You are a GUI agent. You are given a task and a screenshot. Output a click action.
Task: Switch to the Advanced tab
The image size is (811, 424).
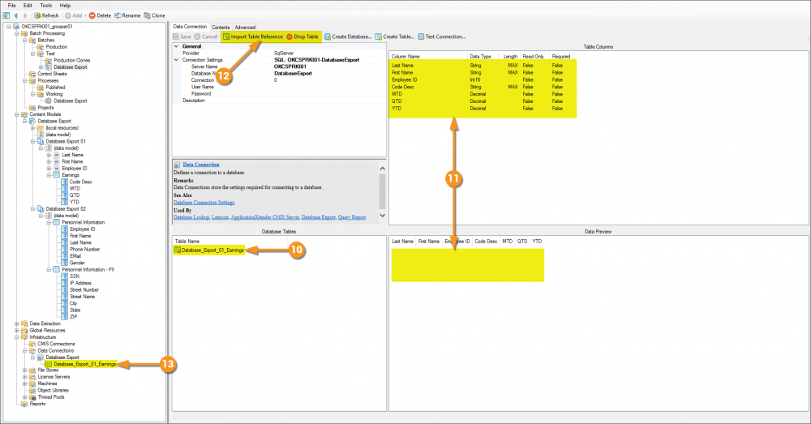click(x=245, y=28)
